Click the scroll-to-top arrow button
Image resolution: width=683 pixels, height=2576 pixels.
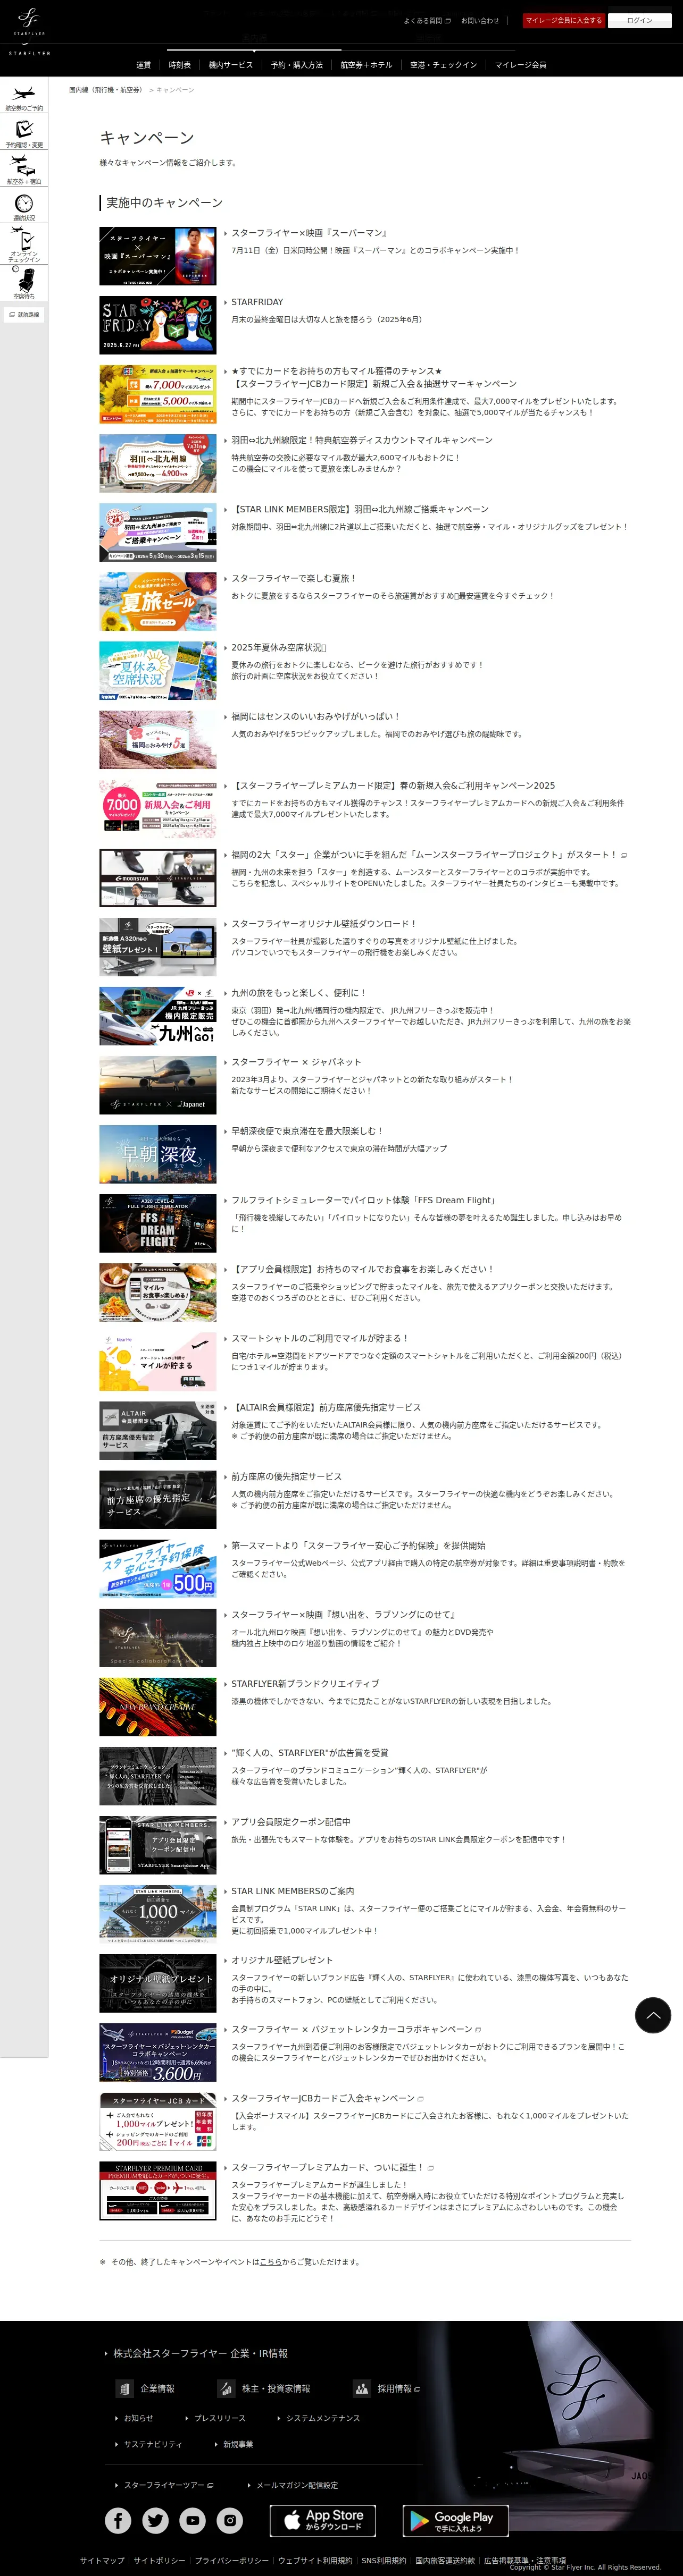[x=653, y=2015]
